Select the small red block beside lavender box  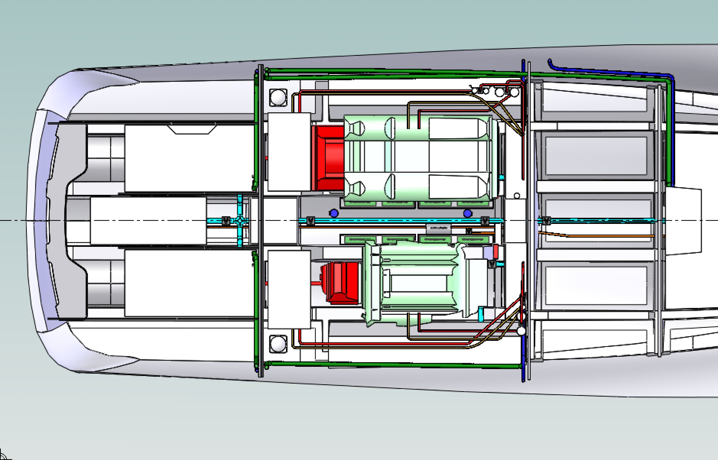(x=496, y=251)
